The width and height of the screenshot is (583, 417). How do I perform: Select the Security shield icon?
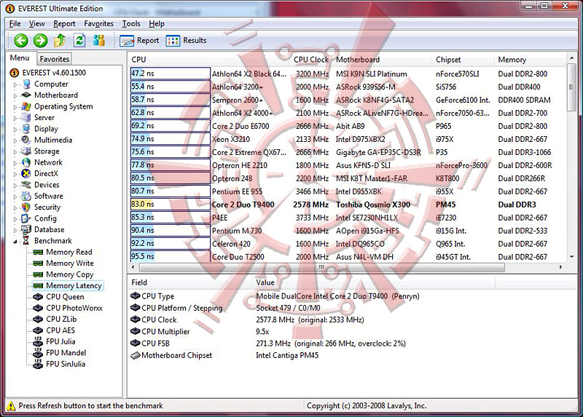click(x=26, y=207)
